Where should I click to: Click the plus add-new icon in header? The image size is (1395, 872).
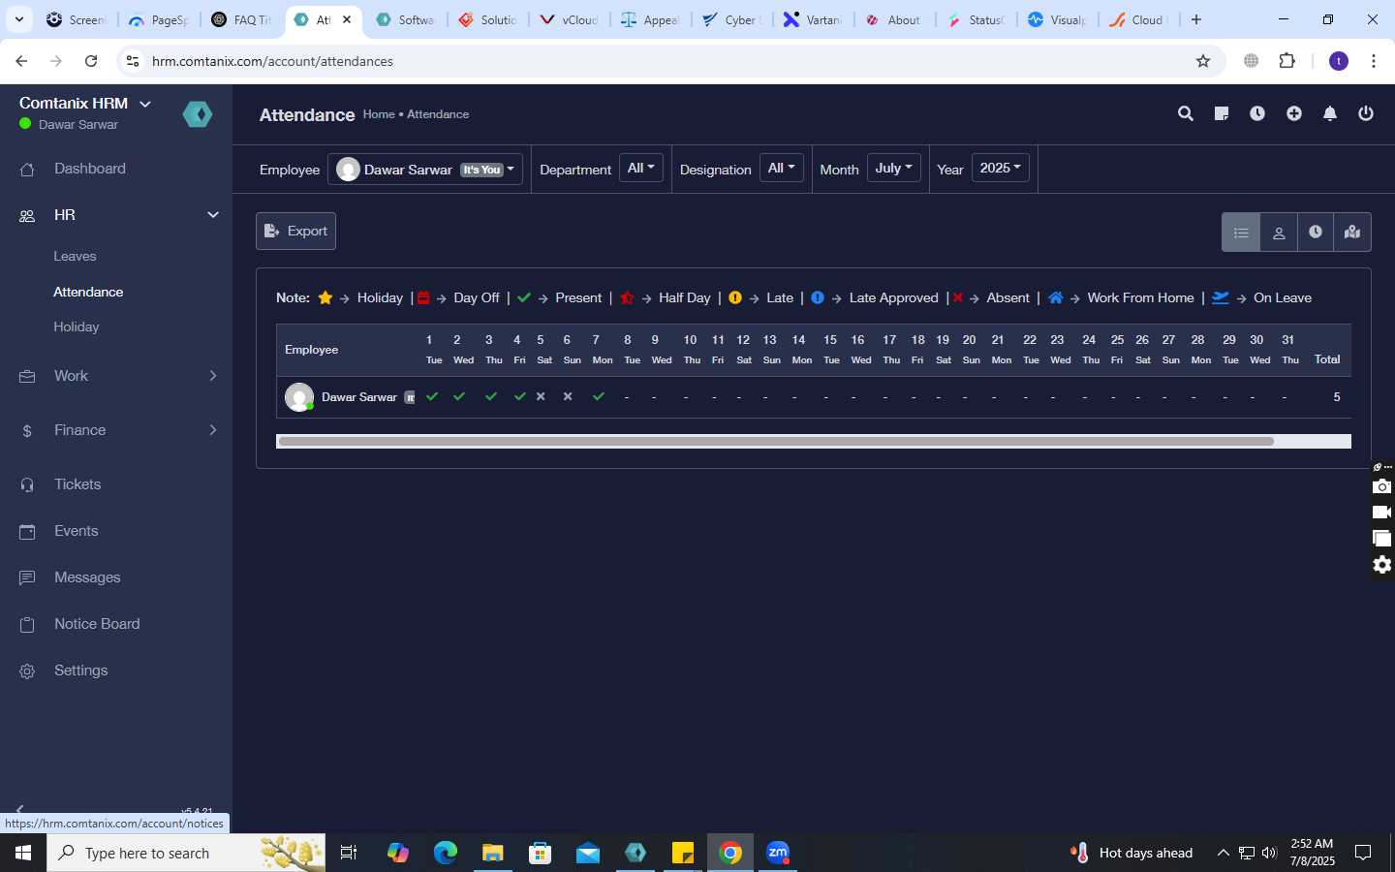1294,113
